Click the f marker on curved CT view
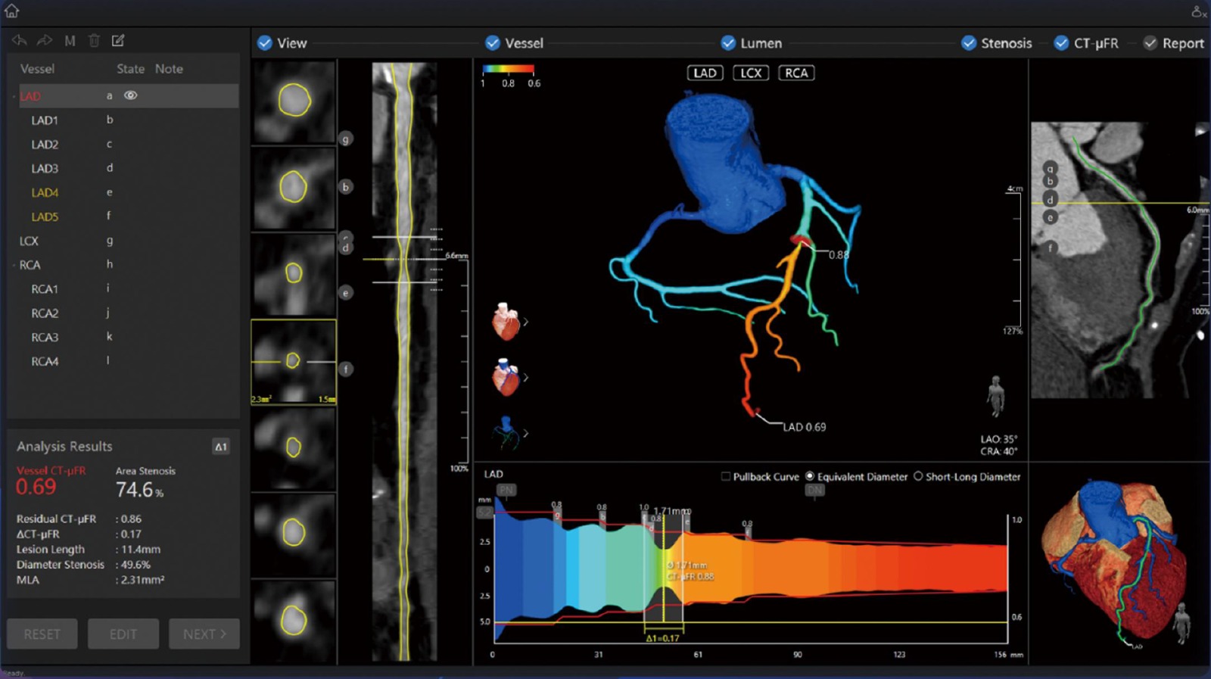The image size is (1211, 679). pyautogui.click(x=1051, y=248)
